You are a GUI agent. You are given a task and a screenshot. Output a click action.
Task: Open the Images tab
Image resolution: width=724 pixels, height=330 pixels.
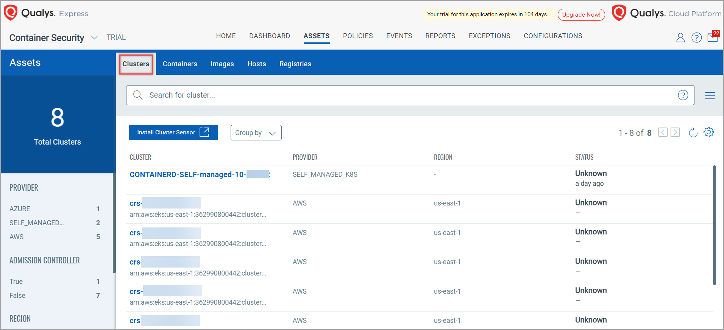[x=222, y=64]
